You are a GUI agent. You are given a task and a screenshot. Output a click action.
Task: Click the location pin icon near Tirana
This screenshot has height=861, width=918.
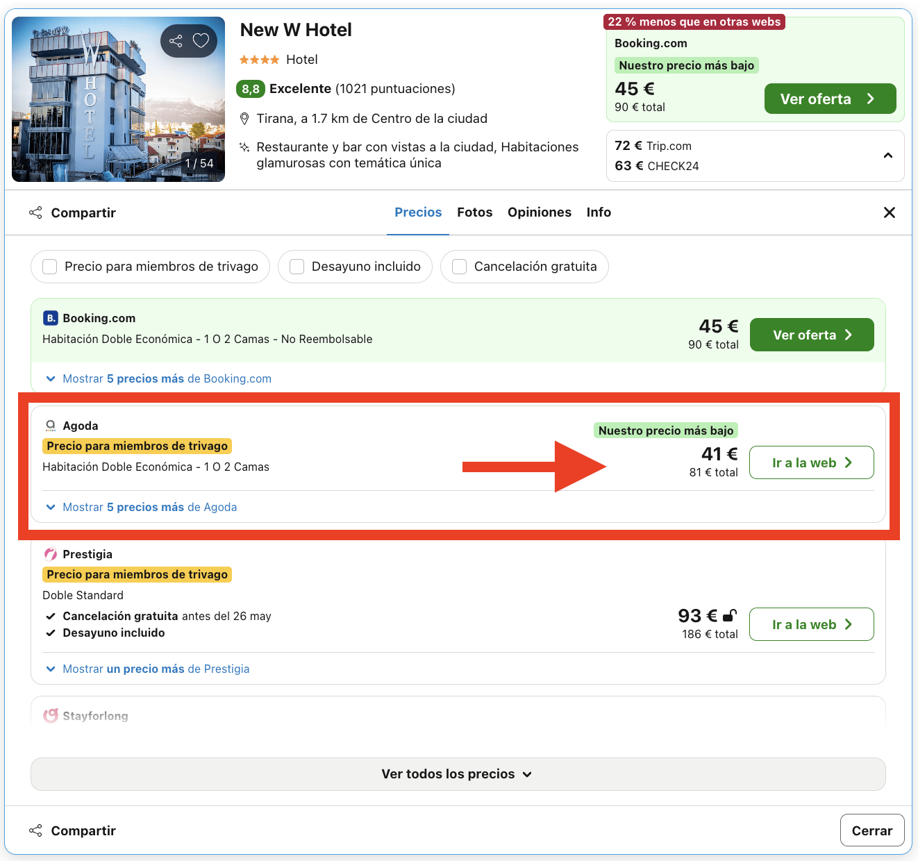tap(244, 118)
